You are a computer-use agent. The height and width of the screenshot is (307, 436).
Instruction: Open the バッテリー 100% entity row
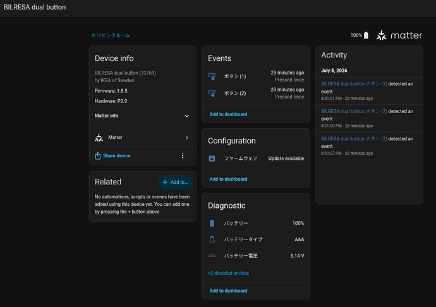(256, 223)
